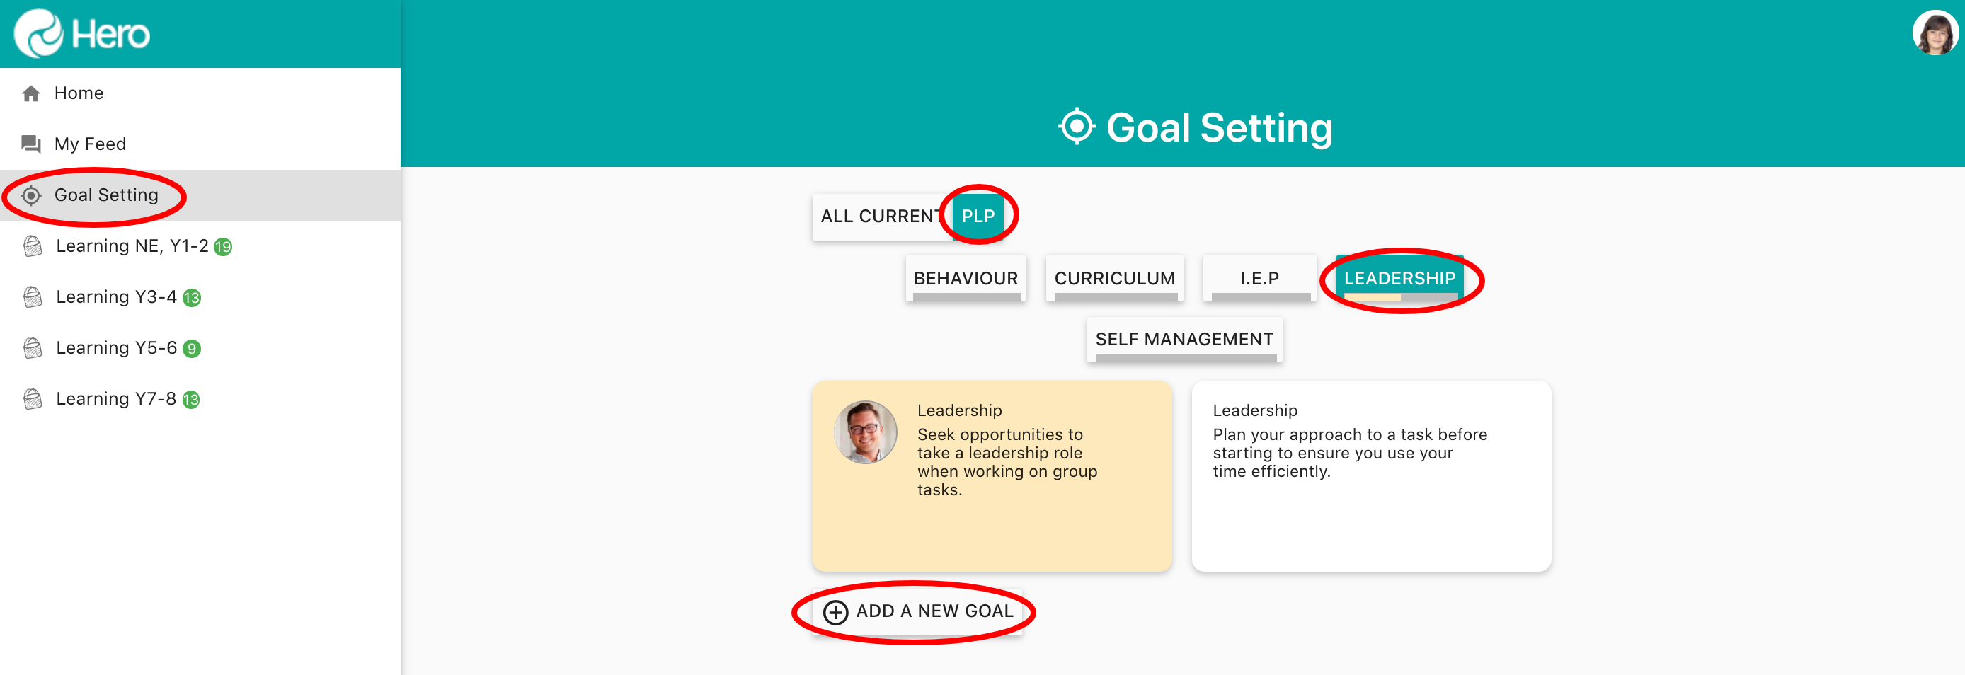This screenshot has height=675, width=1965.
Task: Toggle the LEADERSHIP category filter
Action: pyautogui.click(x=1399, y=278)
